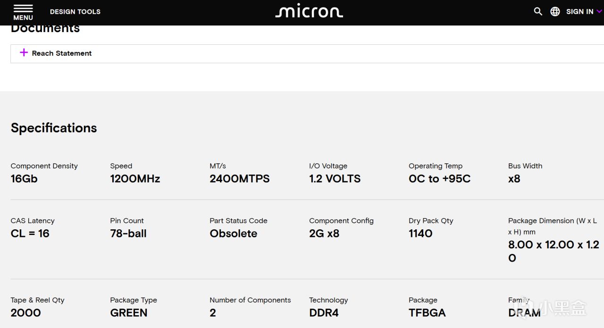The height and width of the screenshot is (328, 604).
Task: Open the search magnifier icon
Action: pyautogui.click(x=538, y=11)
